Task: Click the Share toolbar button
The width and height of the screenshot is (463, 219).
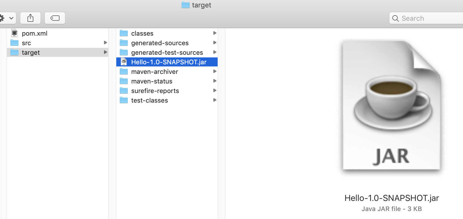Action: tap(30, 18)
